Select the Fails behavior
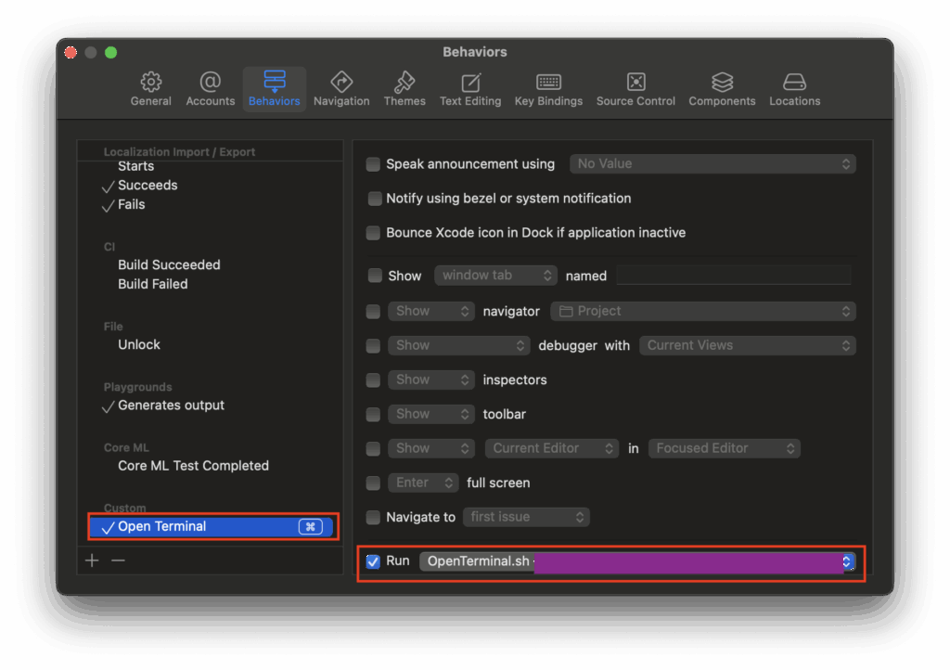 pos(131,205)
